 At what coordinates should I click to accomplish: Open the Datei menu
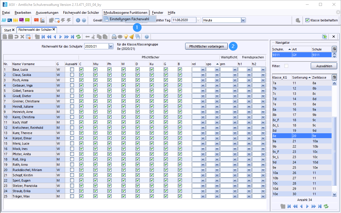click(6, 13)
